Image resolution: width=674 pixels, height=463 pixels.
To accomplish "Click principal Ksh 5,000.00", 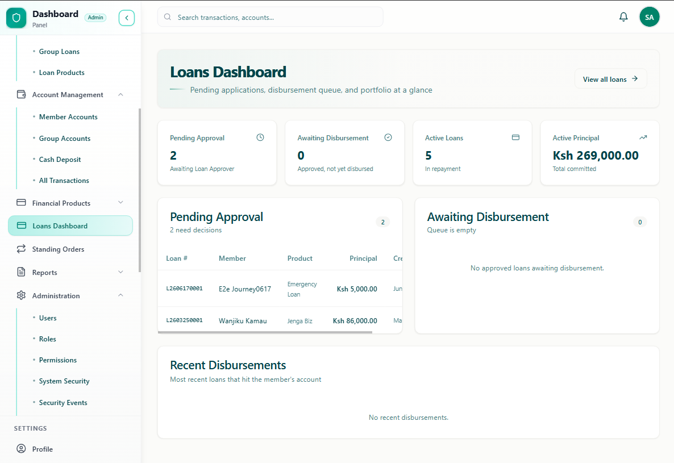I will tap(357, 289).
